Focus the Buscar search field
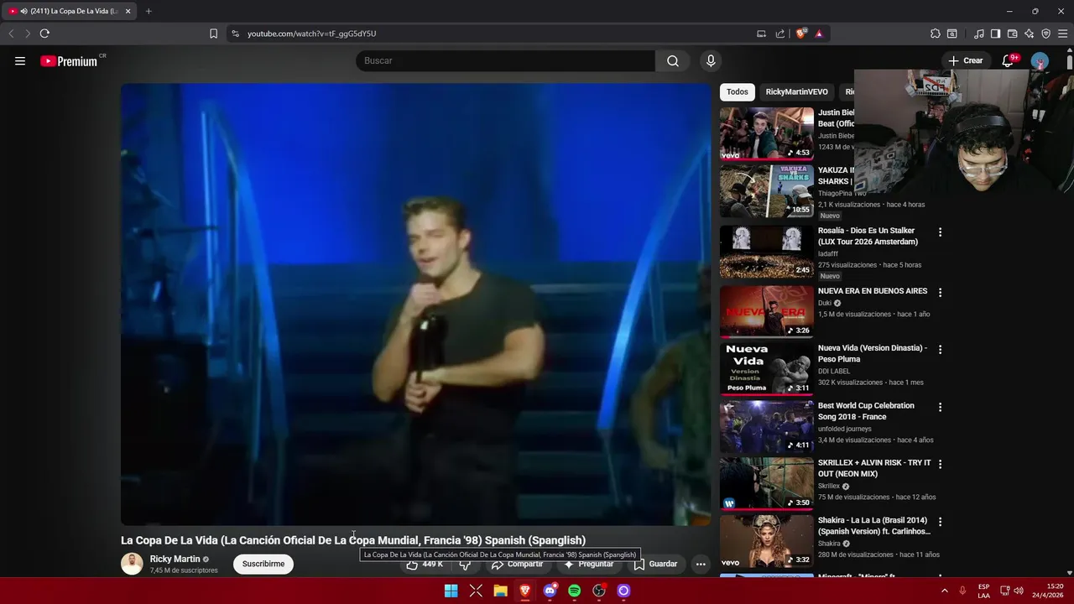Image resolution: width=1074 pixels, height=604 pixels. coord(505,60)
